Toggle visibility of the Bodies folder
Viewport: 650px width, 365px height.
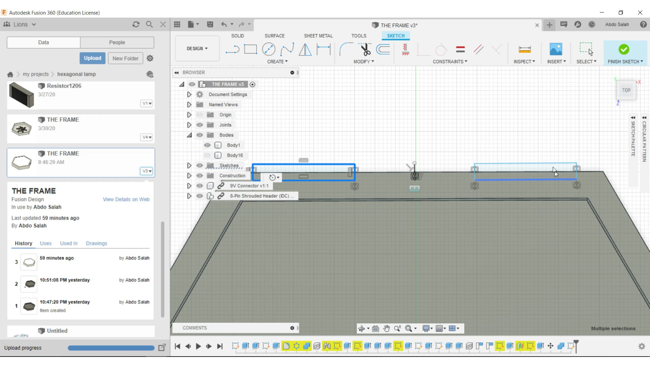(x=200, y=135)
